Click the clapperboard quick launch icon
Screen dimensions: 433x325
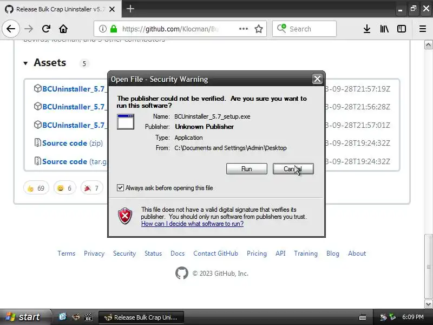(x=88, y=317)
